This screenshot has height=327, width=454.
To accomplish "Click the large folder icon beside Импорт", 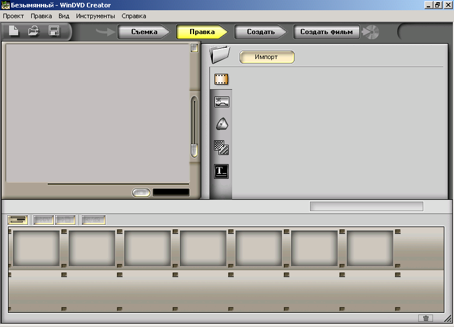I will pyautogui.click(x=220, y=54).
